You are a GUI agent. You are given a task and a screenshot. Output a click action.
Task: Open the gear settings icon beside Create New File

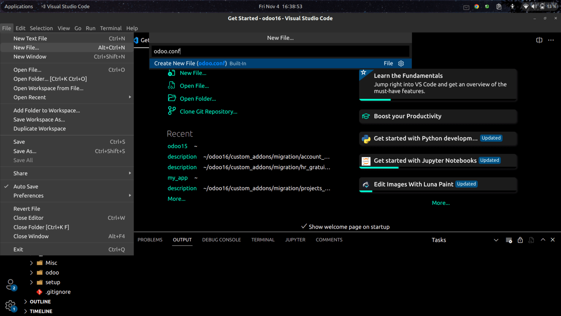click(401, 63)
